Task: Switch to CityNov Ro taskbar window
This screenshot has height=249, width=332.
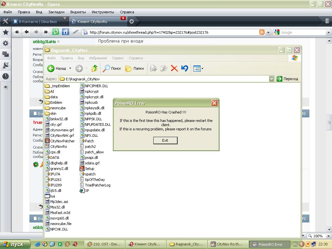Action: click(228, 244)
